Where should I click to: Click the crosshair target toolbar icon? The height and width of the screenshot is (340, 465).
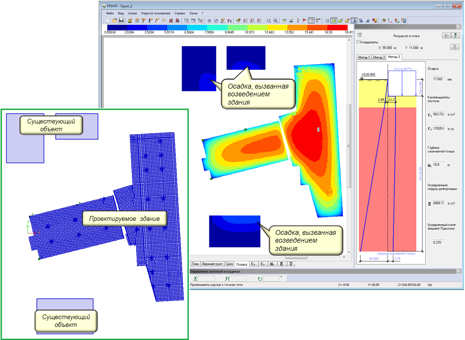pyautogui.click(x=209, y=21)
